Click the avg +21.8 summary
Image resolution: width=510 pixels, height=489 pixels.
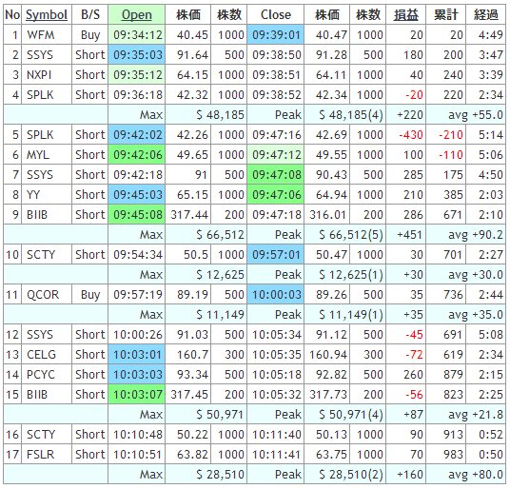(476, 415)
